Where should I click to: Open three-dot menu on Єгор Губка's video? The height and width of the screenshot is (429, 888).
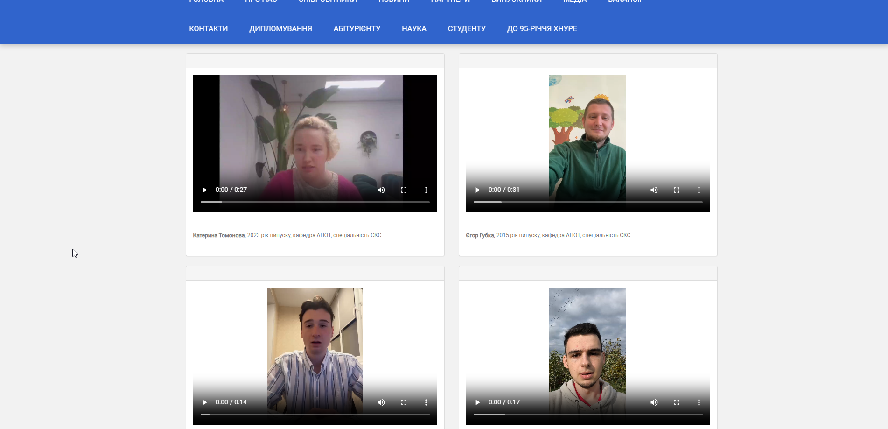pos(699,190)
